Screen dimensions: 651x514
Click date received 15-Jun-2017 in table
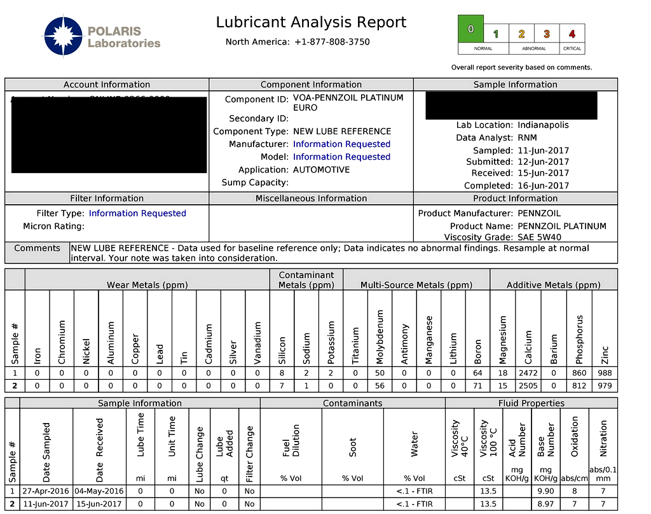99,504
